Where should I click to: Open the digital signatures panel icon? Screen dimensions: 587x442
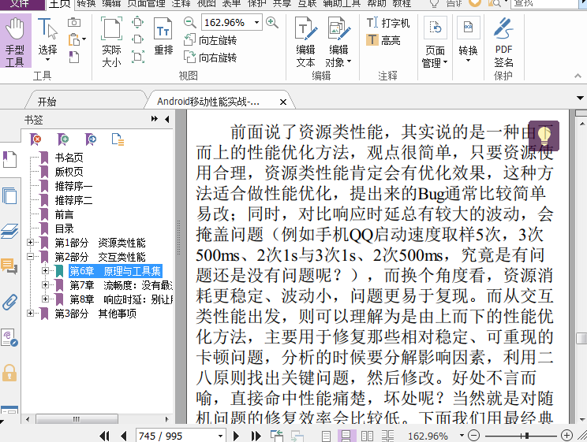(x=9, y=337)
